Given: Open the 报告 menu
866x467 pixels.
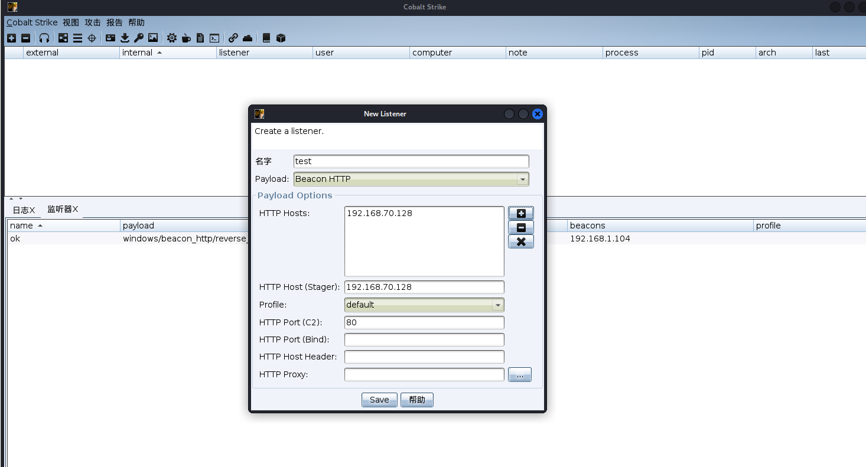Looking at the screenshot, I should coord(115,22).
